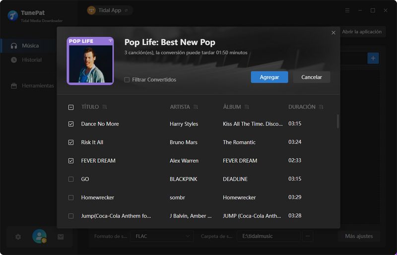The height and width of the screenshot is (255, 397).
Task: Click the DURACIÓN column header
Action: tap(302, 107)
